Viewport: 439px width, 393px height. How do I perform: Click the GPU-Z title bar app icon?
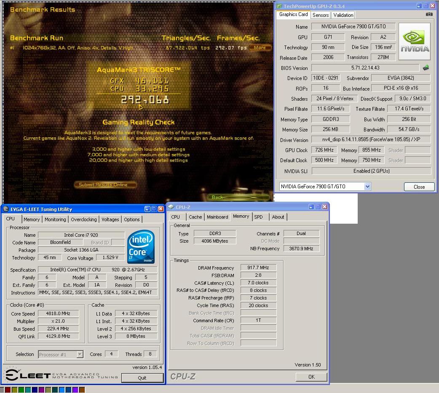click(x=279, y=6)
